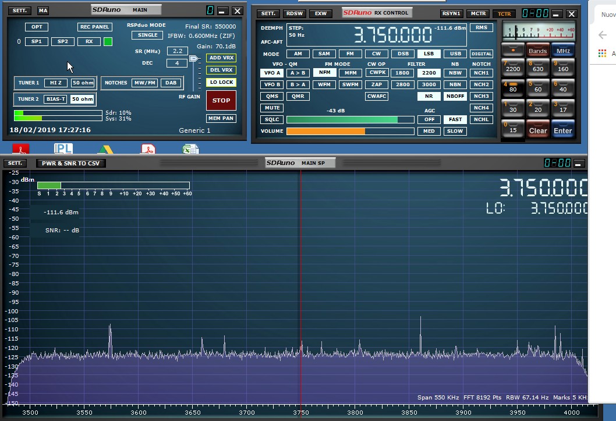Toggle the MUTE button
Screen dimensions: 616x421
[x=272, y=108]
